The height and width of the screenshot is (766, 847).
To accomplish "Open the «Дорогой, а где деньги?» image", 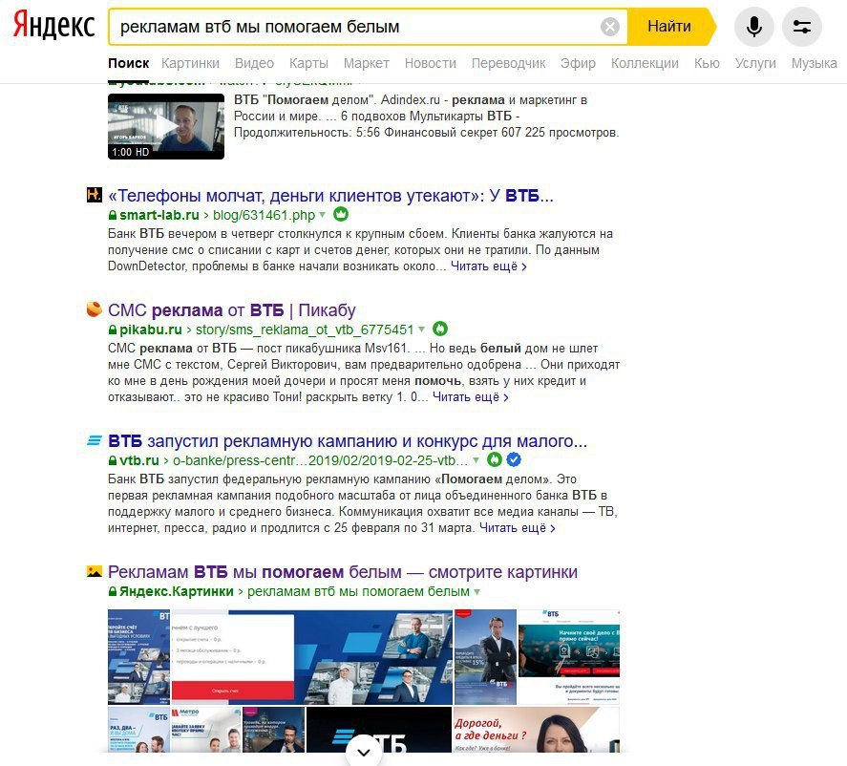I will (x=536, y=730).
